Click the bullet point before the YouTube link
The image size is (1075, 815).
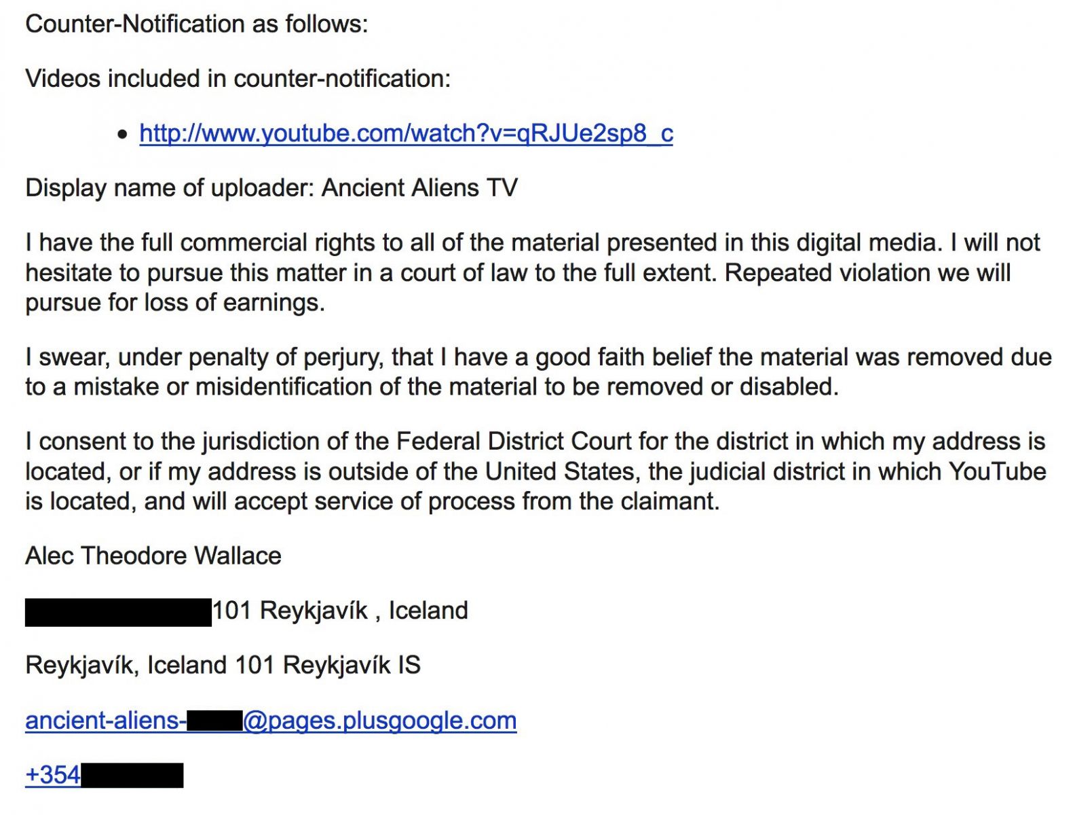tap(122, 134)
